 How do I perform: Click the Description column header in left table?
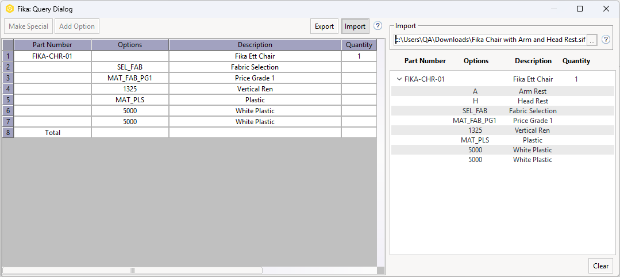pos(255,45)
